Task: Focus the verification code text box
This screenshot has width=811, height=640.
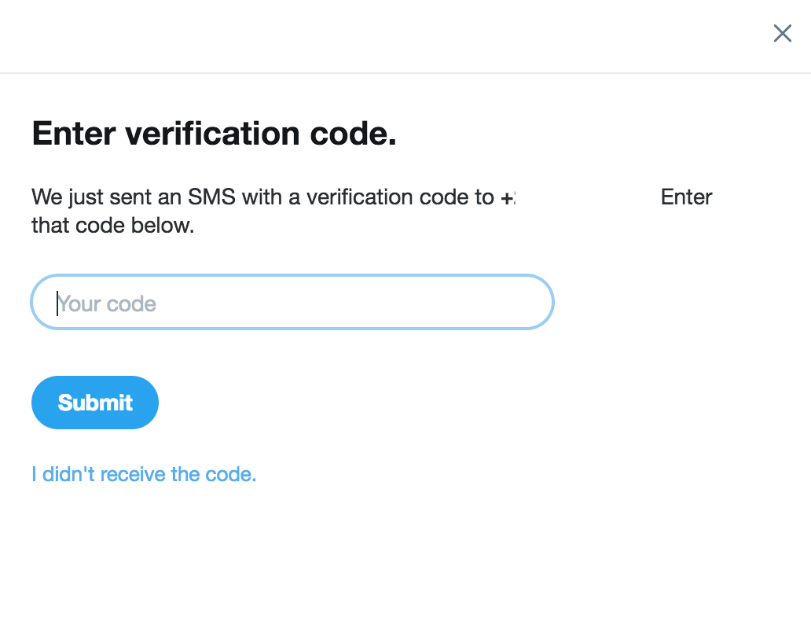Action: (292, 303)
